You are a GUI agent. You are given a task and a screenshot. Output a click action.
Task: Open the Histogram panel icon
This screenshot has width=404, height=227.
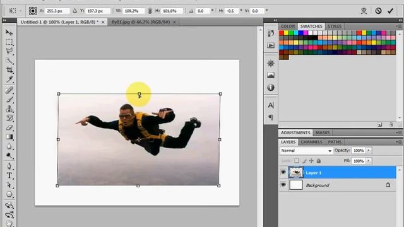[271, 76]
